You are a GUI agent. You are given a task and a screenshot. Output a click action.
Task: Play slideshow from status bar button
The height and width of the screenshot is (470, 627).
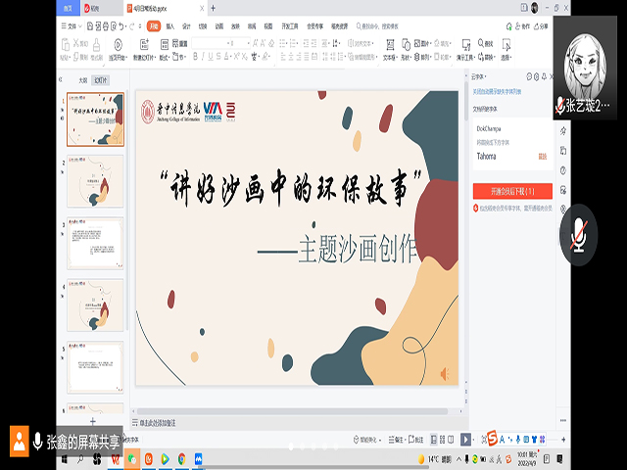point(465,440)
